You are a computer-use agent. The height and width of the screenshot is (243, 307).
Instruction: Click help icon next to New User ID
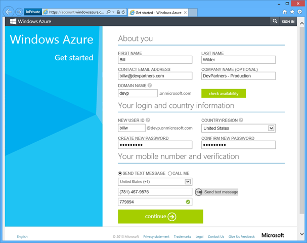[x=148, y=120]
